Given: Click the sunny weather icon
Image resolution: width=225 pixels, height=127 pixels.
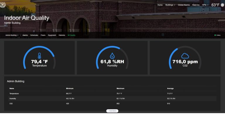Looking at the screenshot, I should pos(222,5).
